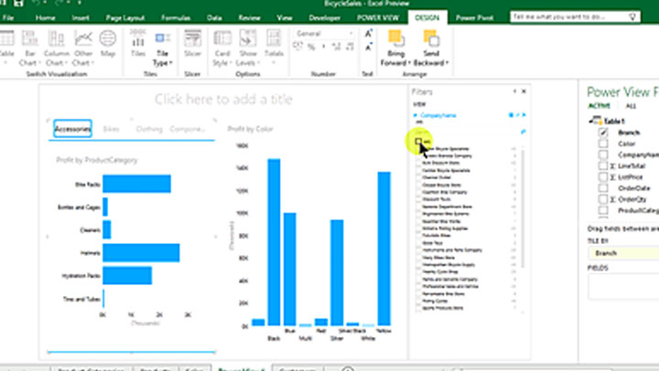Select the Map visualization icon

click(x=108, y=43)
